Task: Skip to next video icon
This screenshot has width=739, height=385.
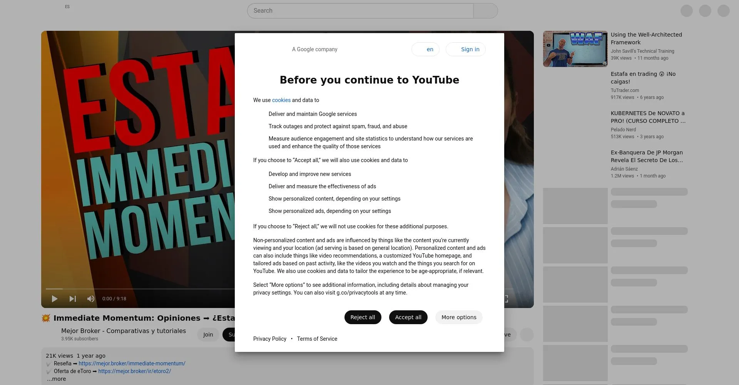Action: 72,299
